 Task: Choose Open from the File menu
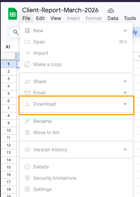click(76, 42)
